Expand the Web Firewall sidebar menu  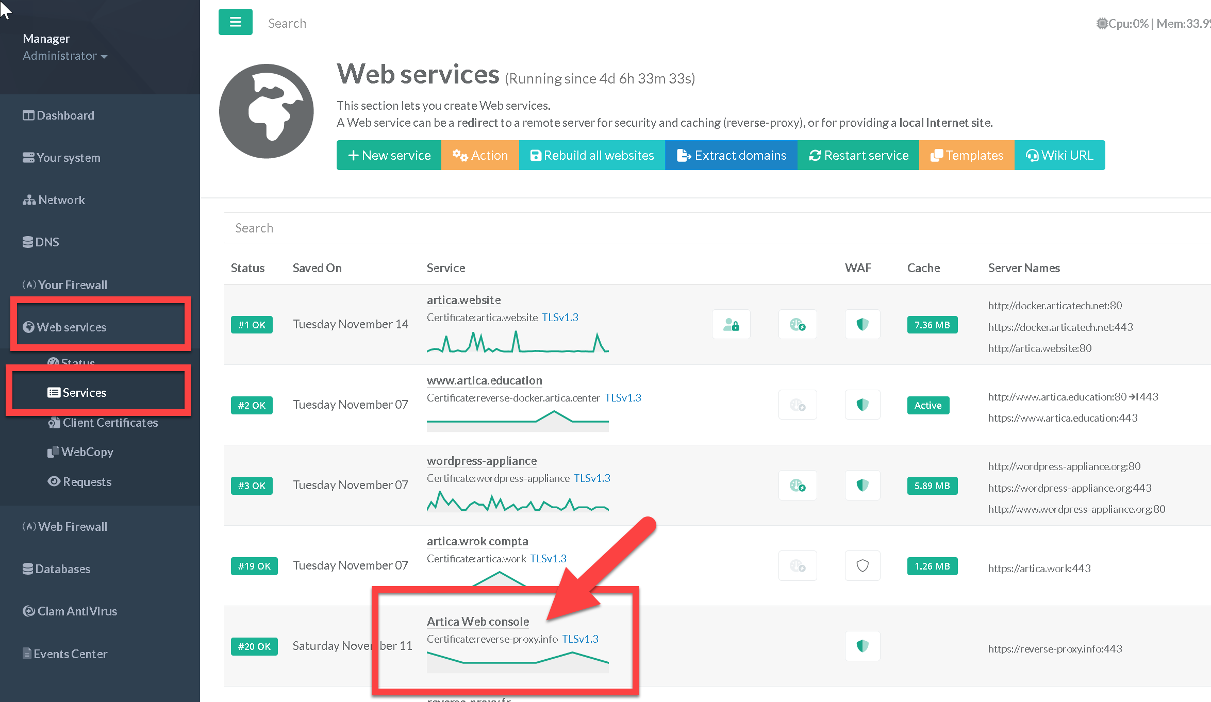72,527
